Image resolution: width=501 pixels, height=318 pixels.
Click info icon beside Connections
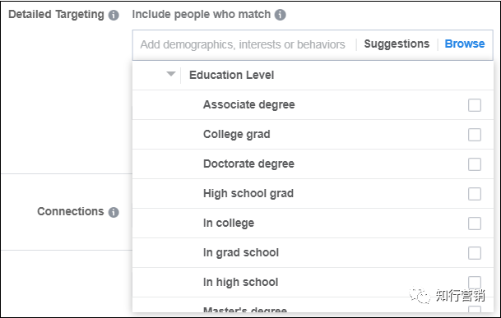tap(114, 212)
